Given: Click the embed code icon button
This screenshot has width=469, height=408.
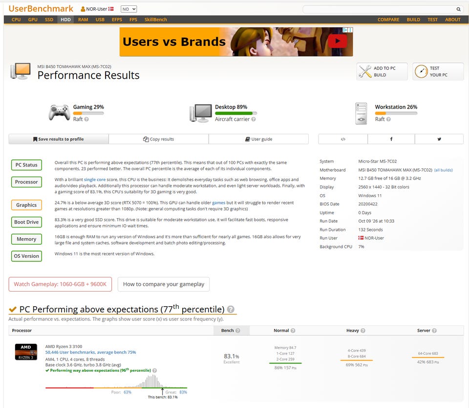Looking at the screenshot, I should [x=343, y=139].
